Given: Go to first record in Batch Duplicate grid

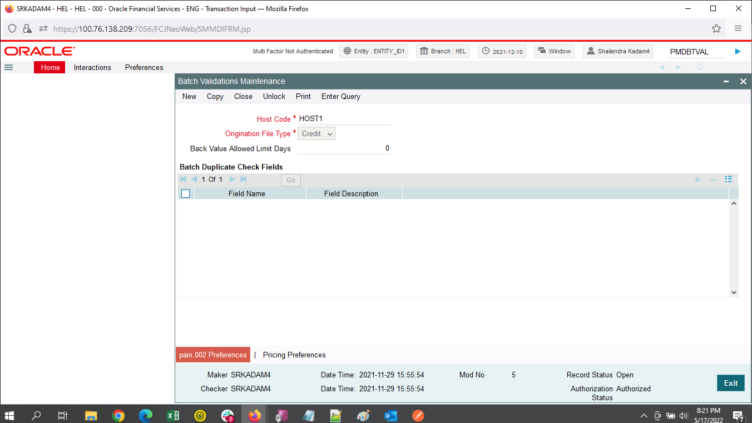Looking at the screenshot, I should click(x=184, y=180).
